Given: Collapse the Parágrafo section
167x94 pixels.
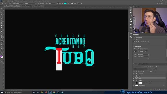Looking at the screenshot, I should (x=134, y=39).
